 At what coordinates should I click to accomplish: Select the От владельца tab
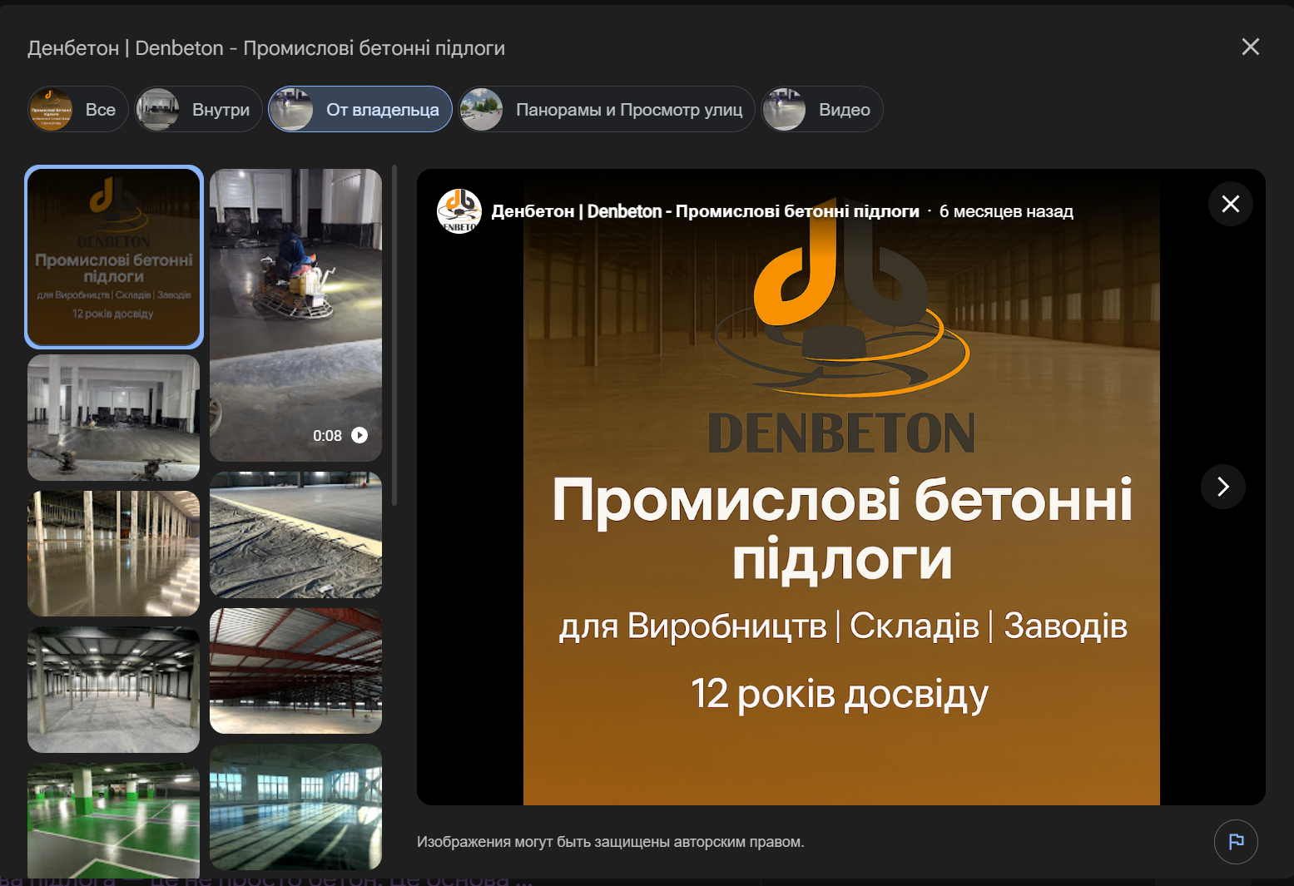(x=360, y=109)
